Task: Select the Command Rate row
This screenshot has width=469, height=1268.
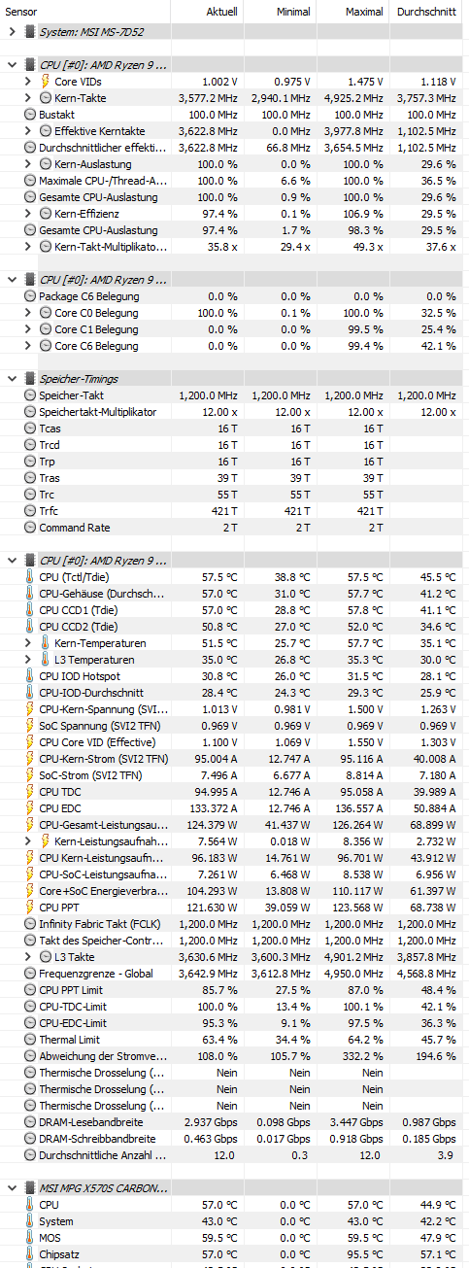Action: coord(233,528)
